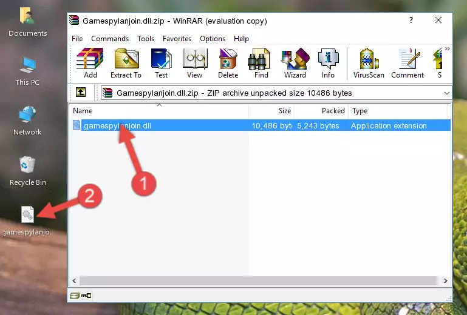Click the 5,243 bytes packed cell
This screenshot has width=467, height=315.
[x=318, y=126]
